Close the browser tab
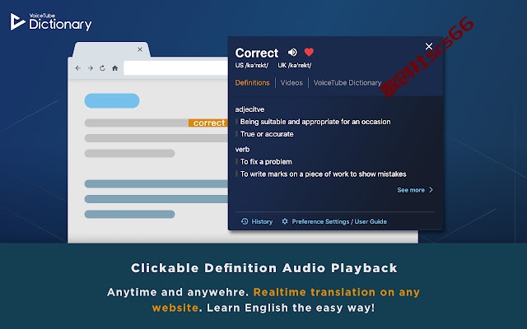 (140, 49)
